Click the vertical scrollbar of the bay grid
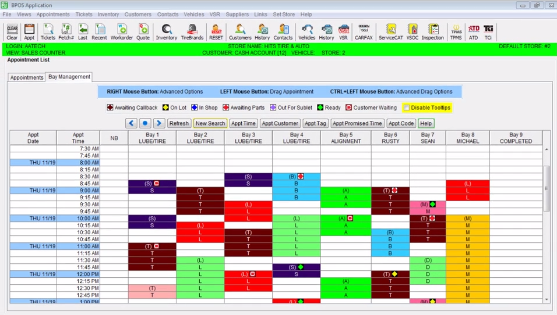The width and height of the screenshot is (557, 315). click(547, 188)
